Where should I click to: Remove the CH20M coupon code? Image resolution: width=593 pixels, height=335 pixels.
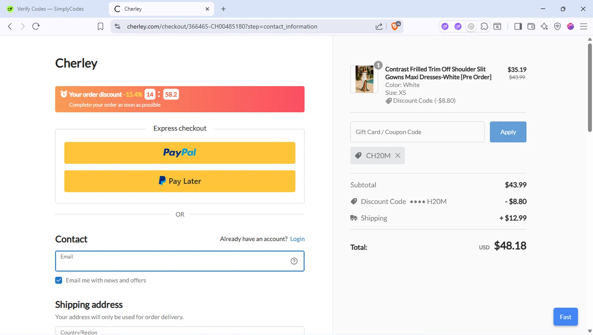(x=398, y=155)
